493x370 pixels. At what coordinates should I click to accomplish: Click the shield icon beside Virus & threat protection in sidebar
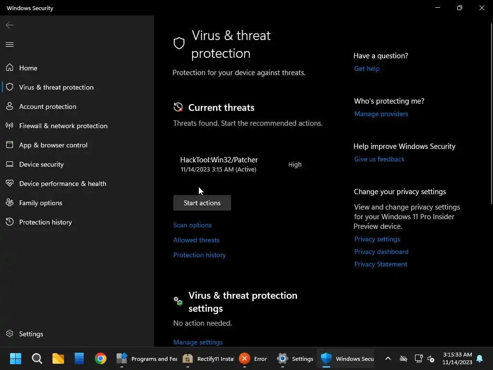click(x=10, y=87)
